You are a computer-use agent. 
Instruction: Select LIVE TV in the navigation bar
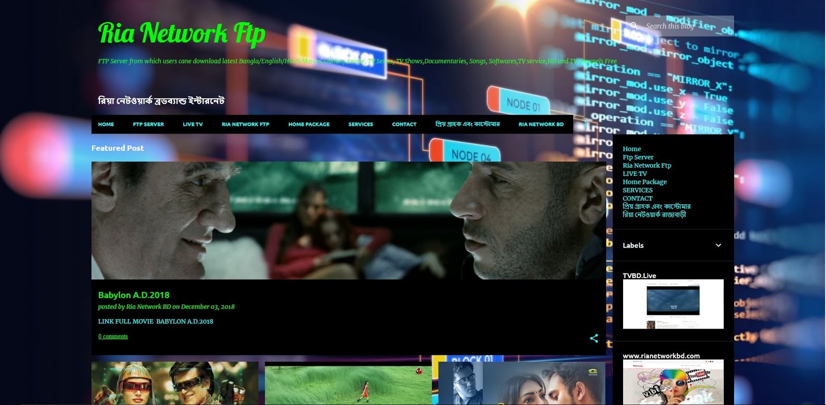193,124
